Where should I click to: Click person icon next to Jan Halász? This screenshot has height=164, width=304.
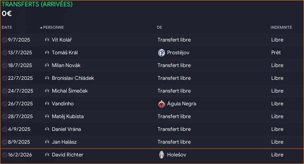click(x=47, y=142)
